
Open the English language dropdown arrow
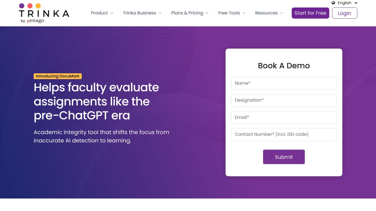pos(356,3)
